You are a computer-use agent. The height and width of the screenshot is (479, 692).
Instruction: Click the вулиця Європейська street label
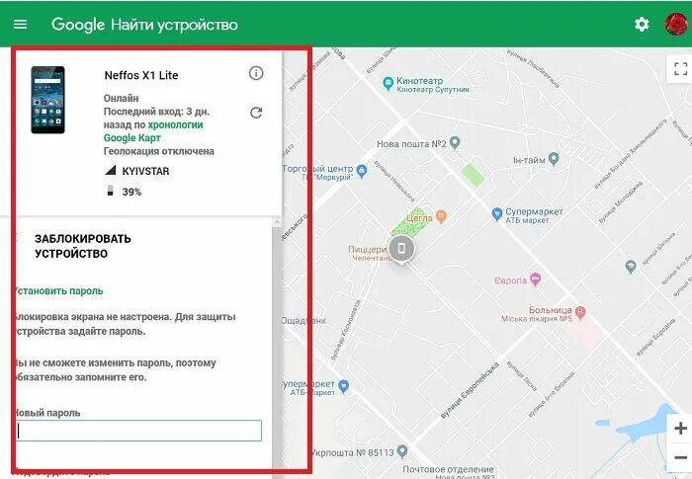click(470, 390)
